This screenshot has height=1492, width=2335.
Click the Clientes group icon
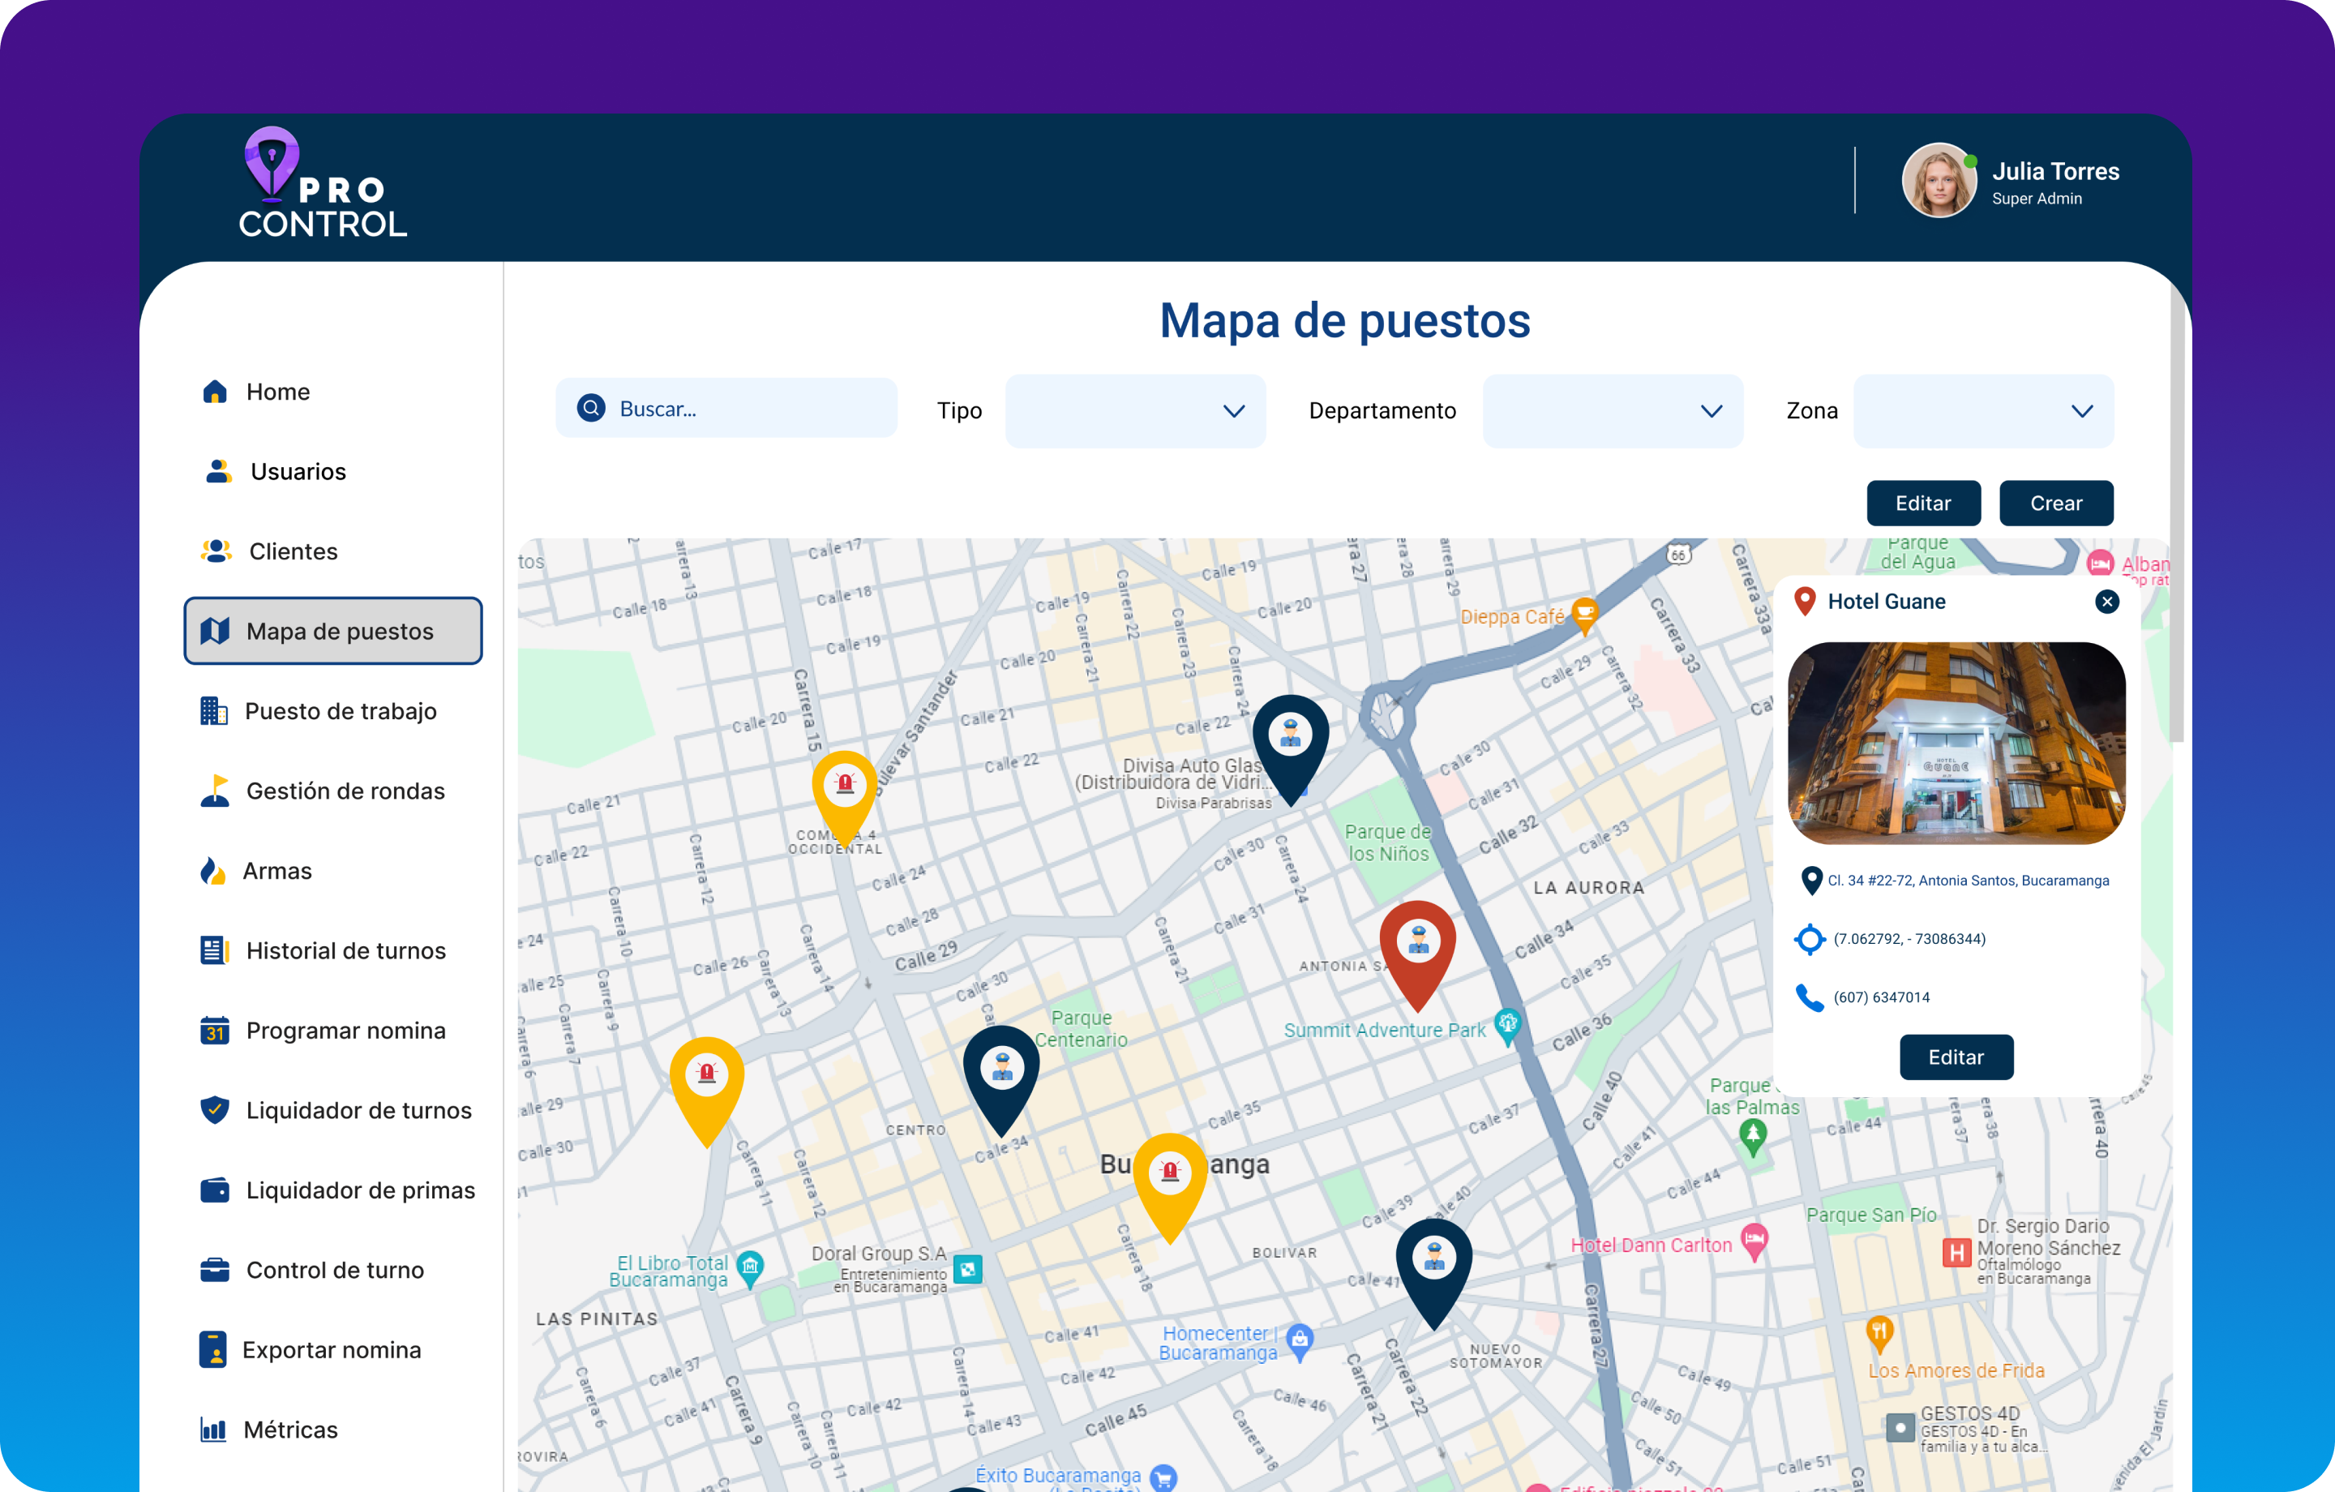[x=216, y=551]
